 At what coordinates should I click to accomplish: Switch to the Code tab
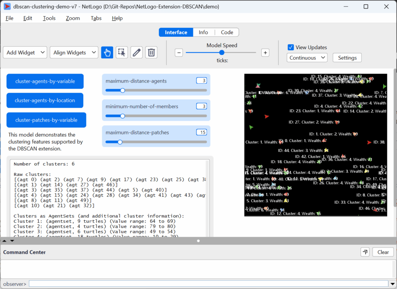click(x=227, y=33)
